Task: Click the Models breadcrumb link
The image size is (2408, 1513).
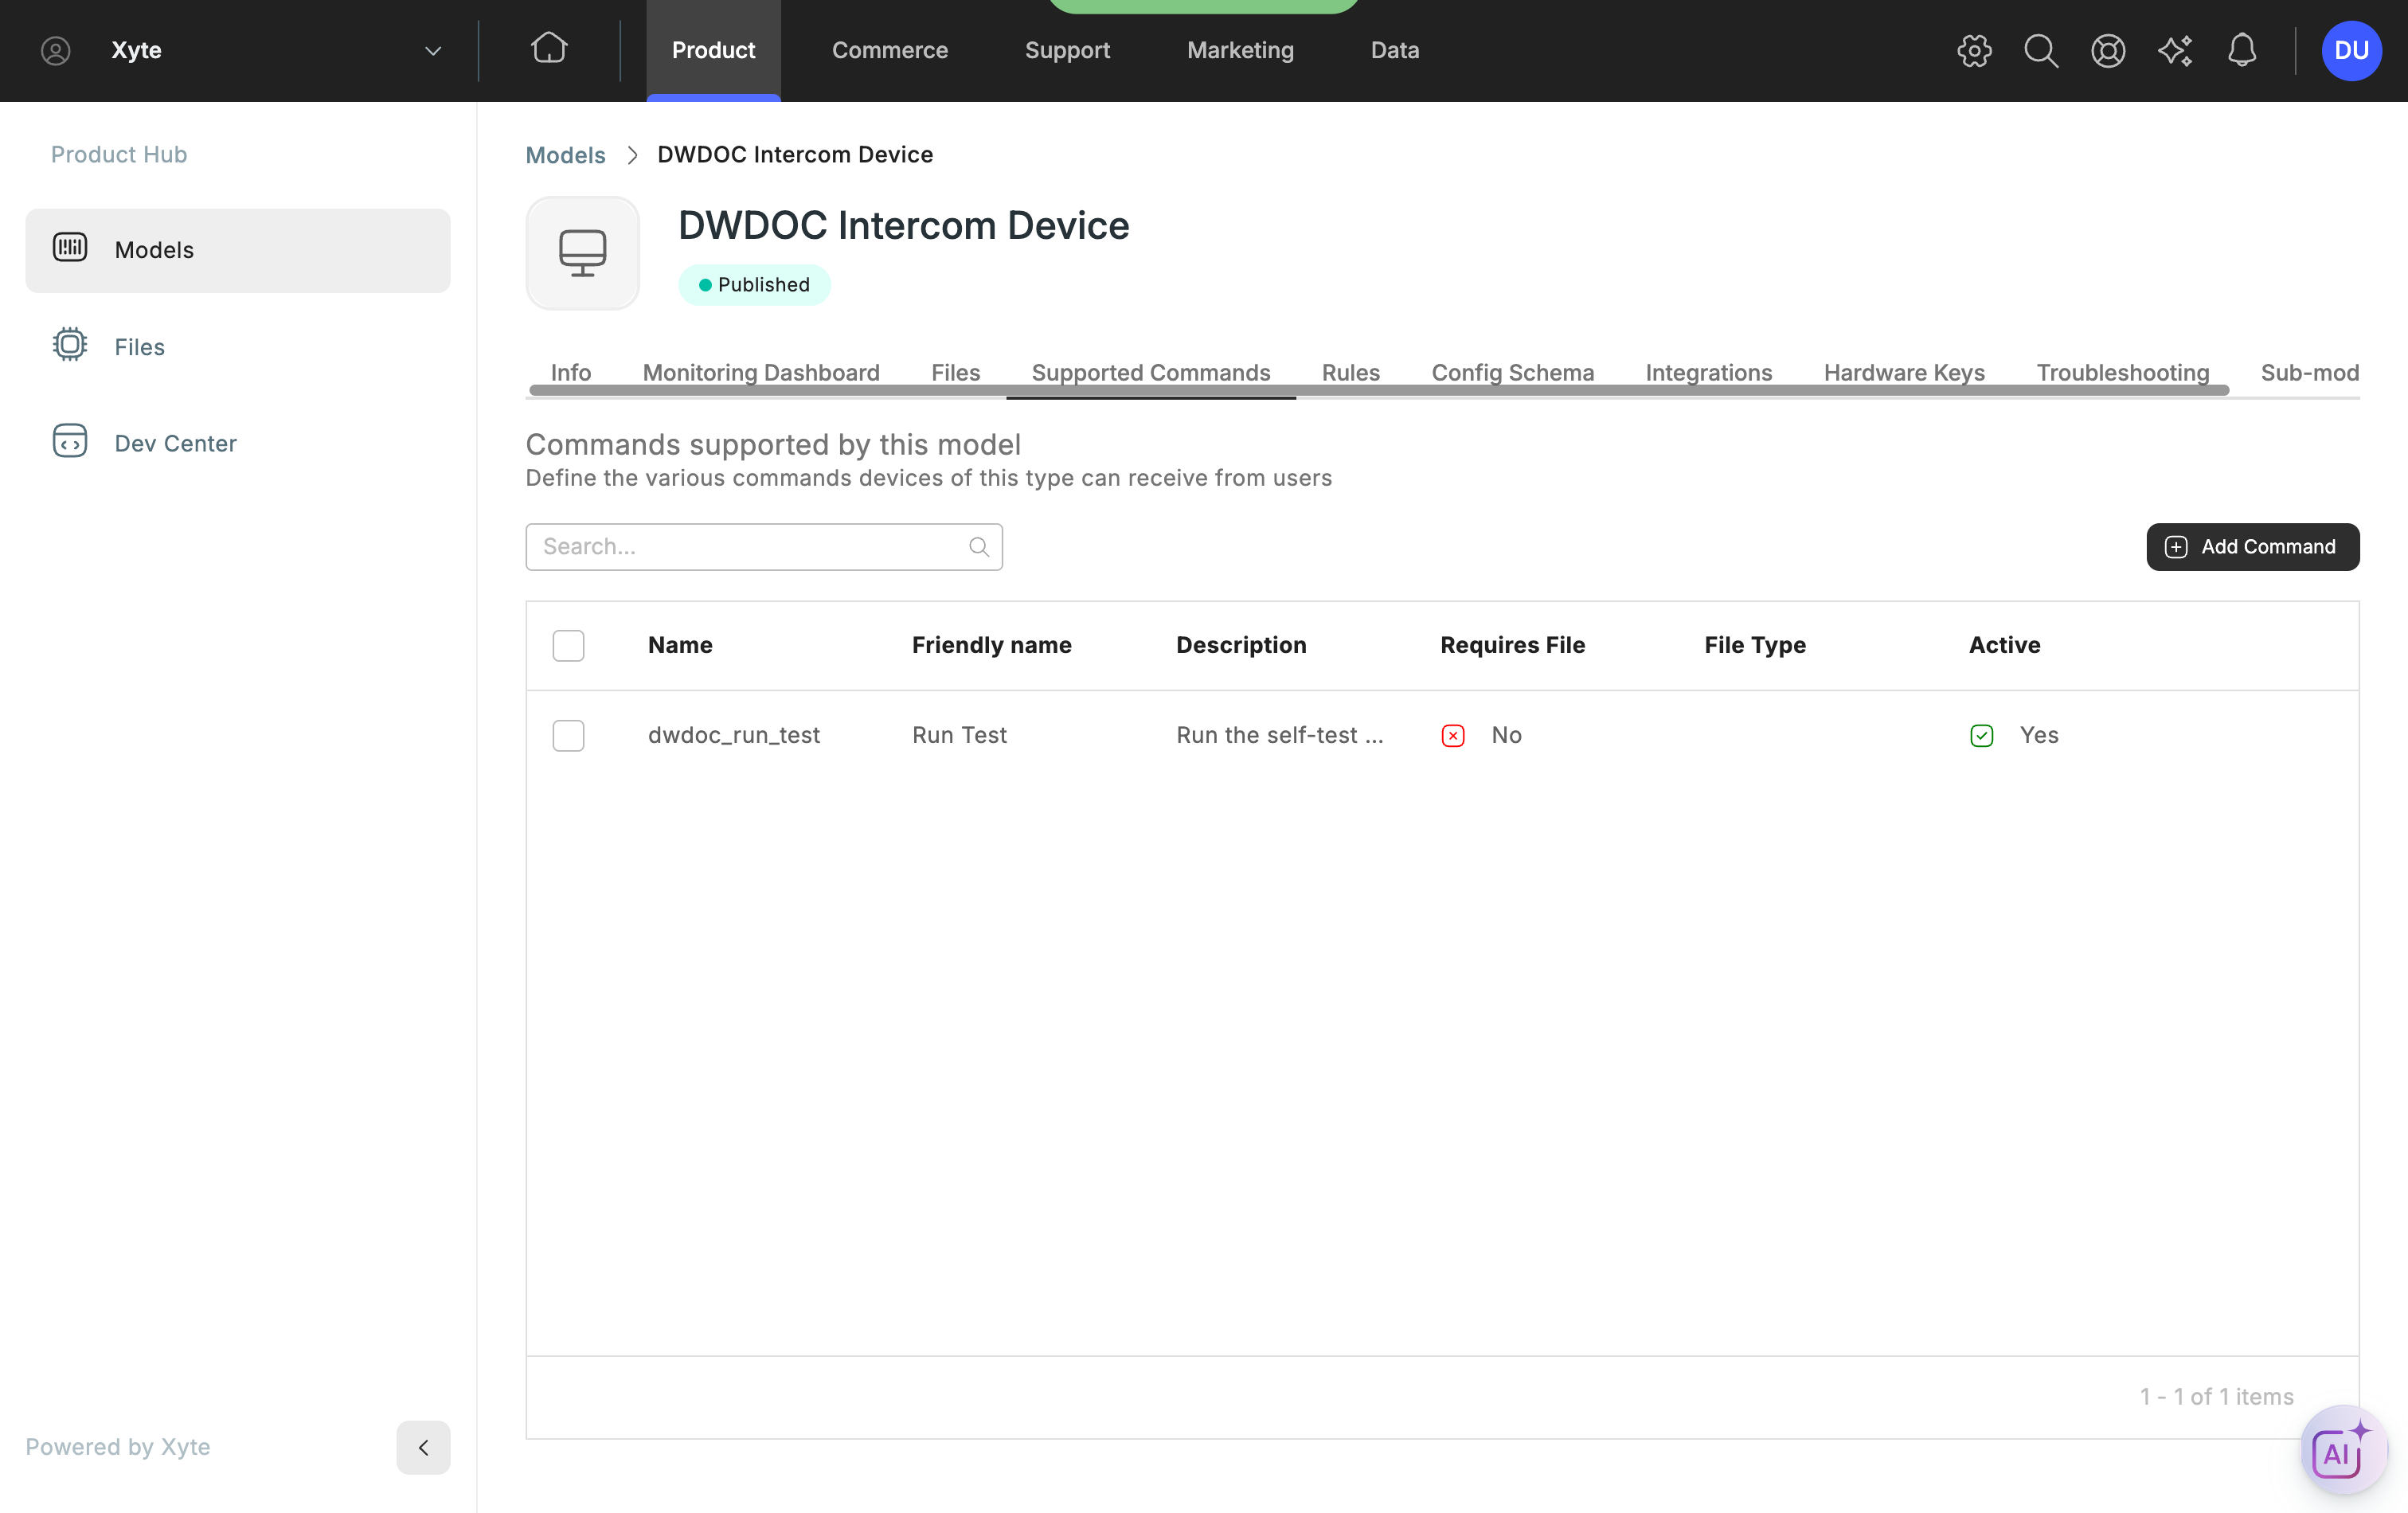Action: point(566,155)
